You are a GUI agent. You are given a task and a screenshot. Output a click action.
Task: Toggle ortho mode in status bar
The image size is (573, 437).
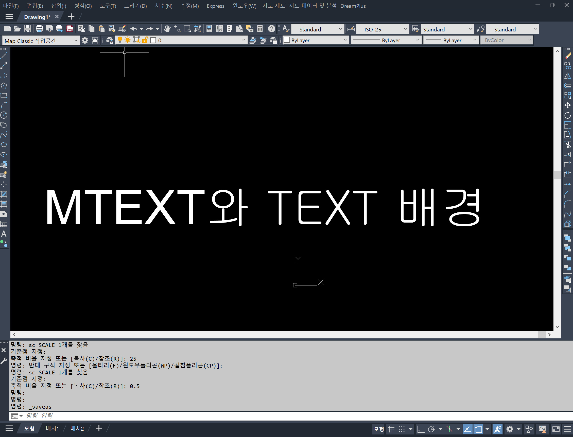pyautogui.click(x=421, y=429)
